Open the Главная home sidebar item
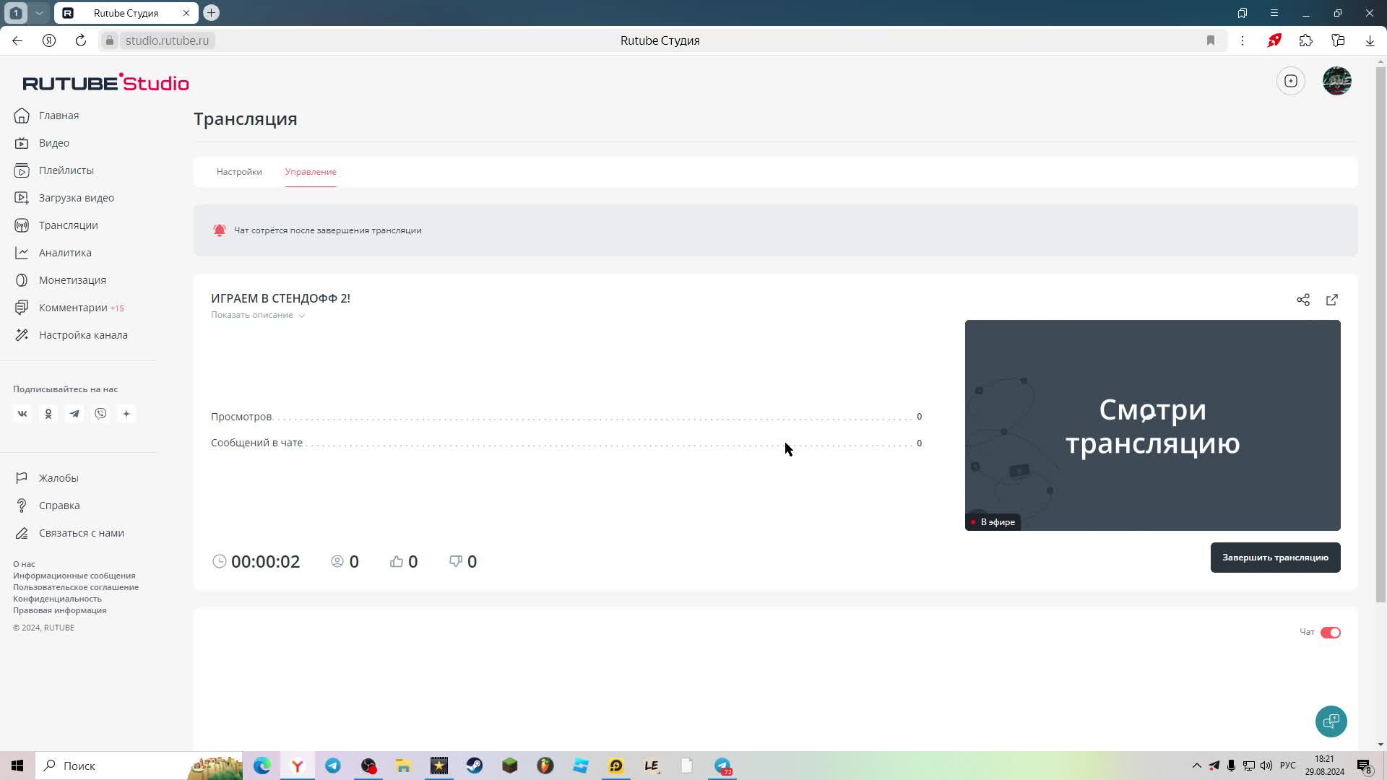This screenshot has width=1387, height=780. pos(46,116)
